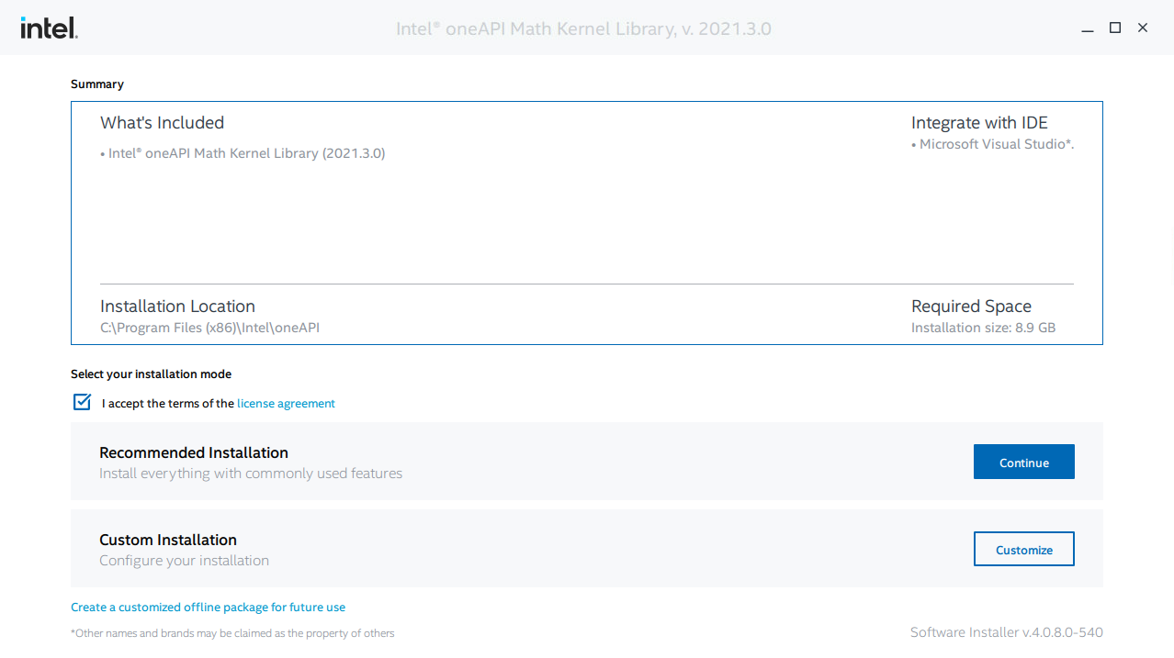Click the 'Required Space' heading

971,307
